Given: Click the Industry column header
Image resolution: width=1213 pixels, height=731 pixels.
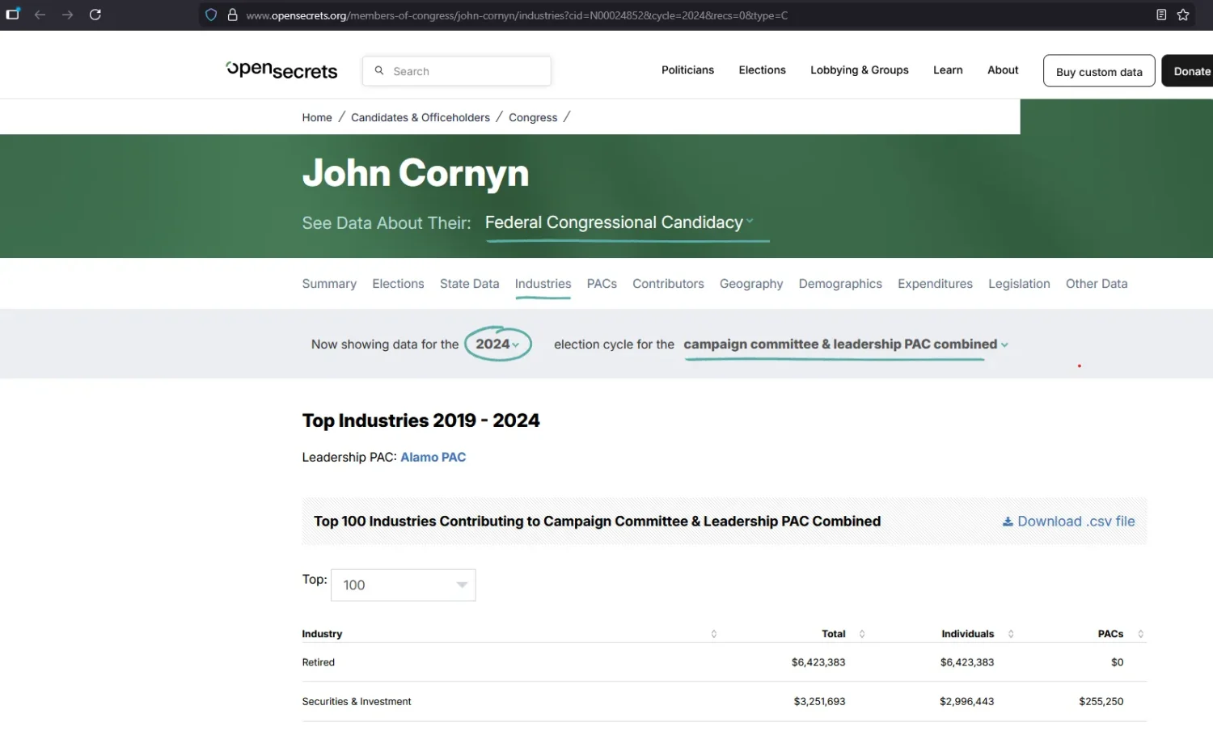Looking at the screenshot, I should (x=322, y=634).
